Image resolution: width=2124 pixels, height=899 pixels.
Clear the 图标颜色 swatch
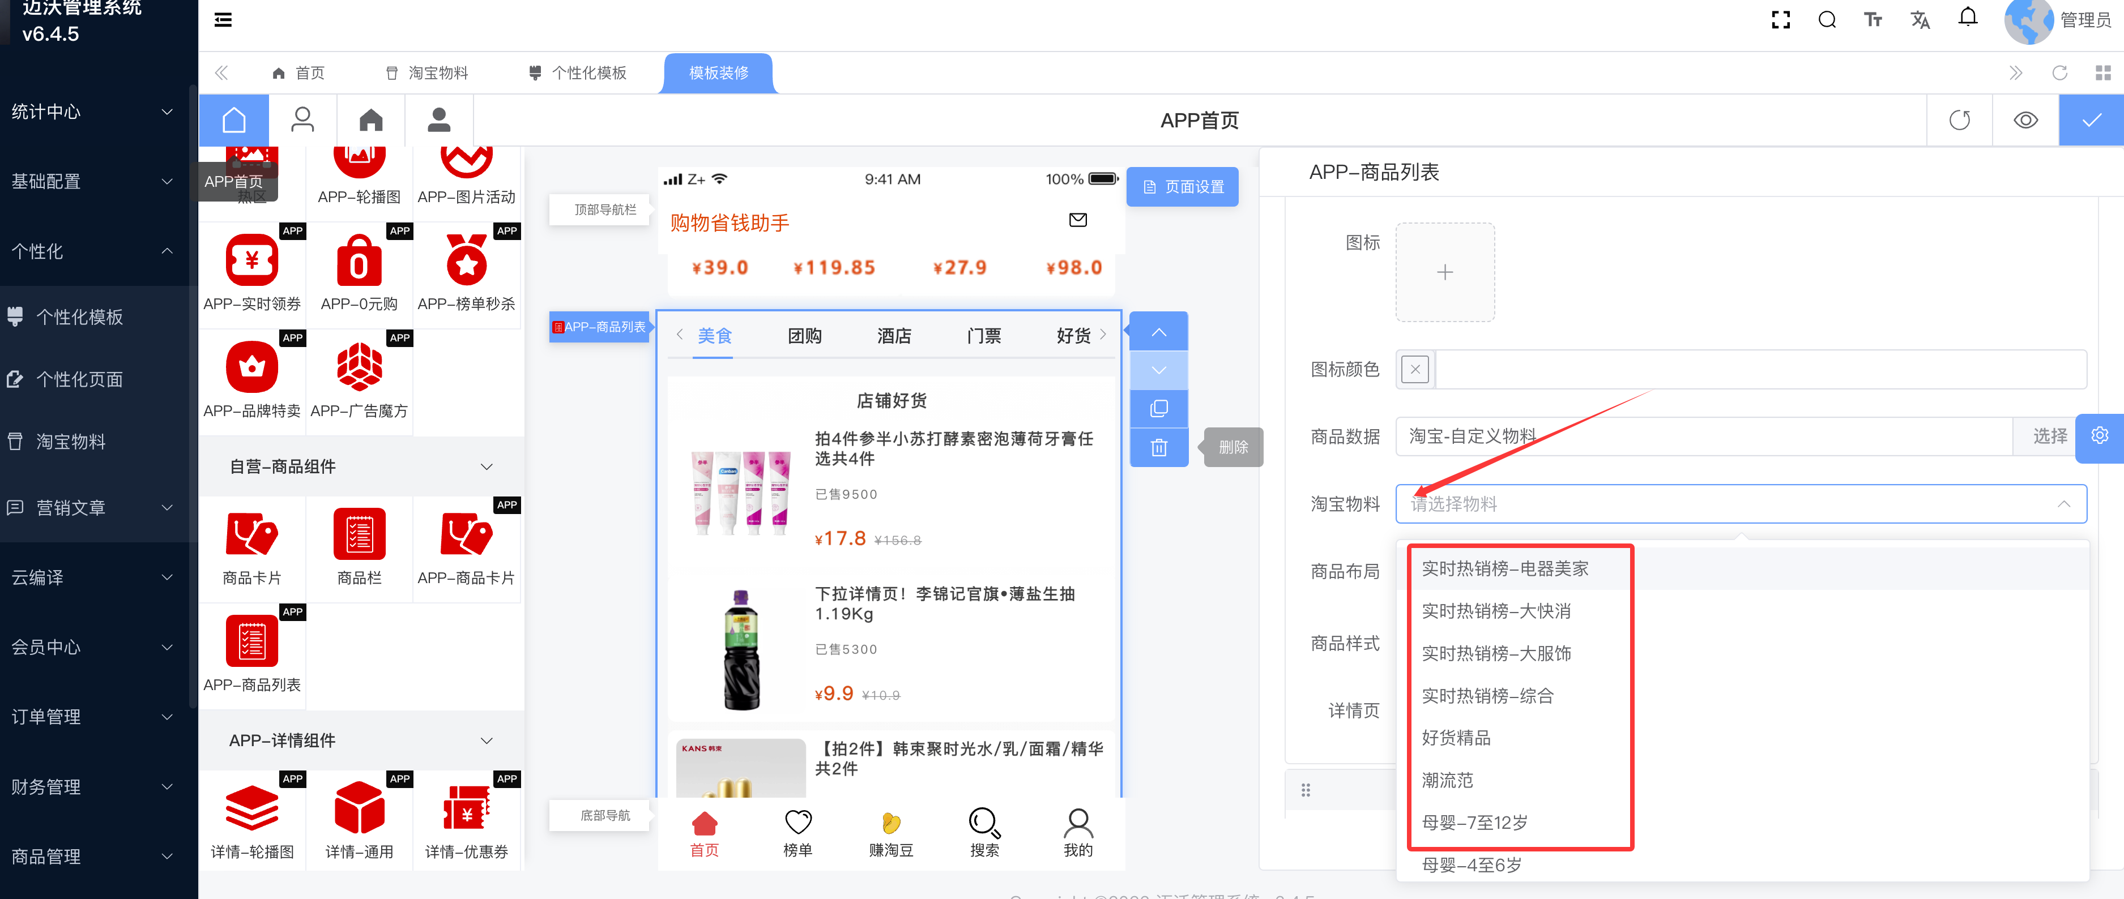tap(1415, 369)
